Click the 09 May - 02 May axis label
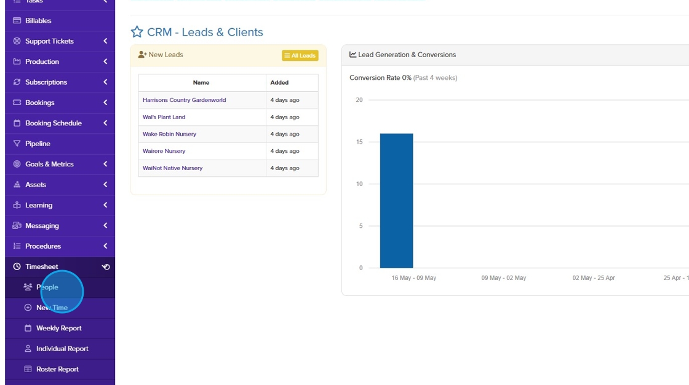 point(504,278)
